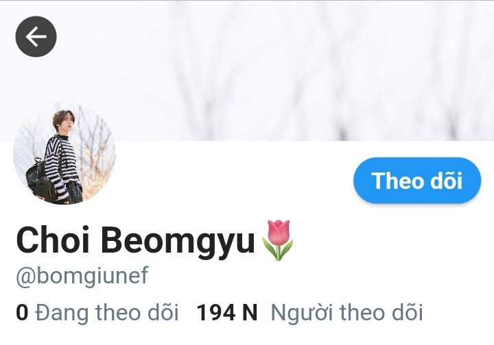
Task: Select the display name Choi Beomgyu
Action: click(x=135, y=241)
